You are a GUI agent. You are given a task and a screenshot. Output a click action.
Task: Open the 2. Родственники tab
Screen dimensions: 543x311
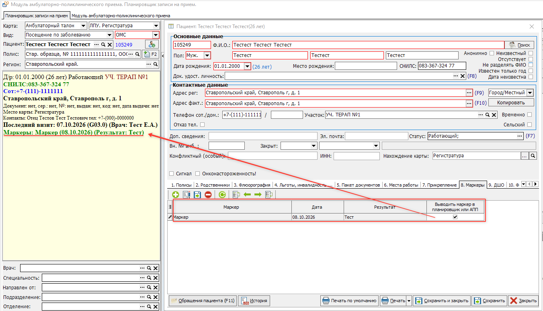point(213,185)
